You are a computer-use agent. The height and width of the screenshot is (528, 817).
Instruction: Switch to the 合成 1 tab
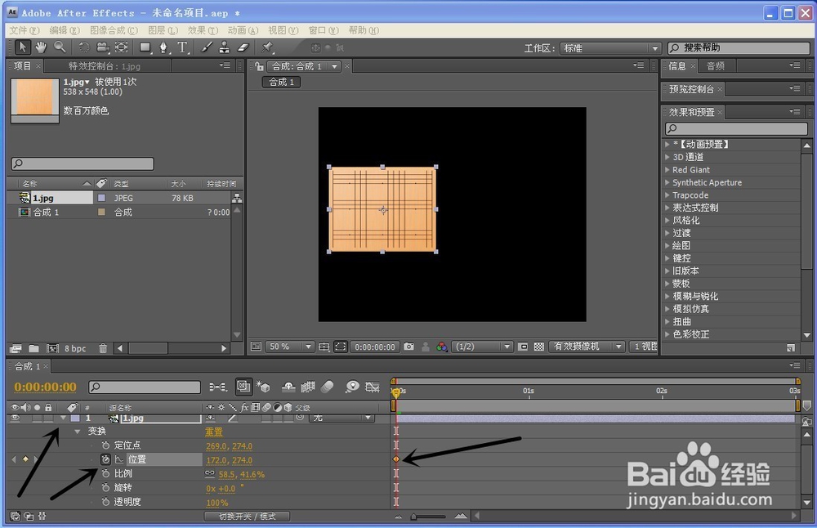click(x=280, y=82)
